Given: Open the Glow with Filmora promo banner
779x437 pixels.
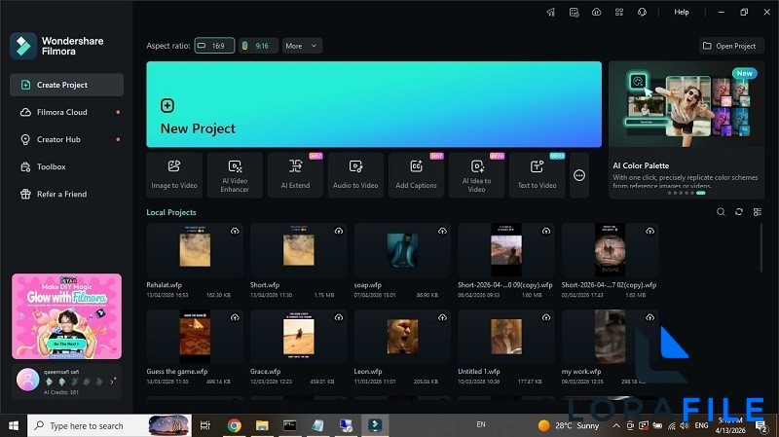Looking at the screenshot, I should (66, 316).
